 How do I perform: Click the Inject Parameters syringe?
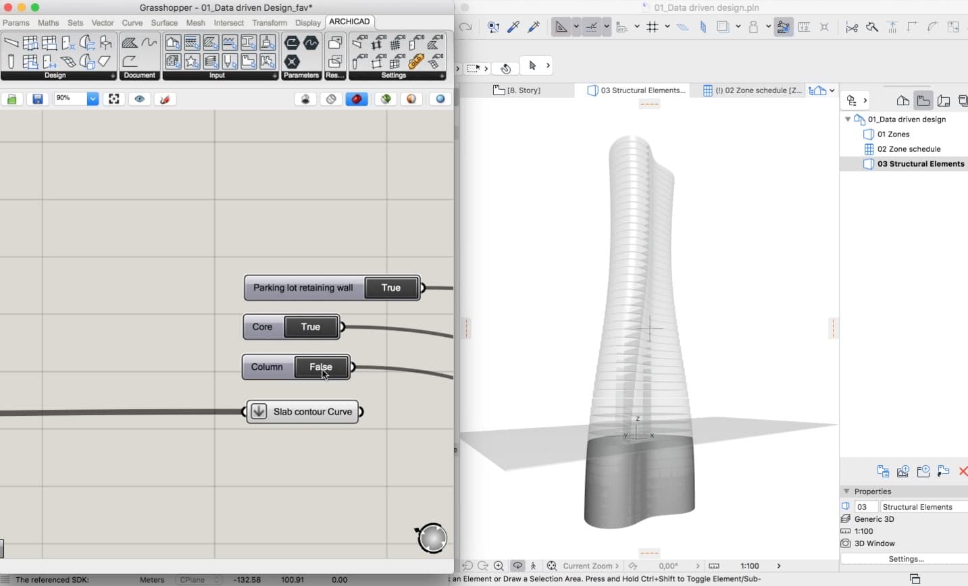(534, 27)
